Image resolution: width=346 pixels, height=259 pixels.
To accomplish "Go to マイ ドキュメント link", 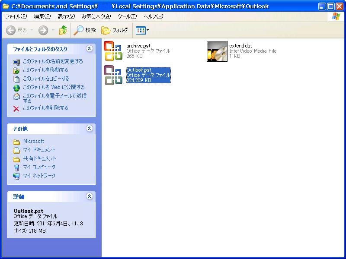I will (x=39, y=150).
